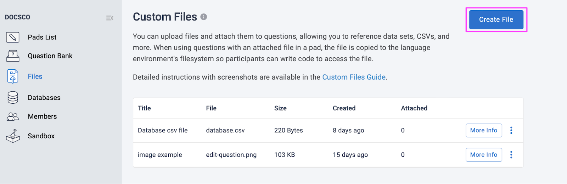Create a new file with Create File

click(496, 19)
